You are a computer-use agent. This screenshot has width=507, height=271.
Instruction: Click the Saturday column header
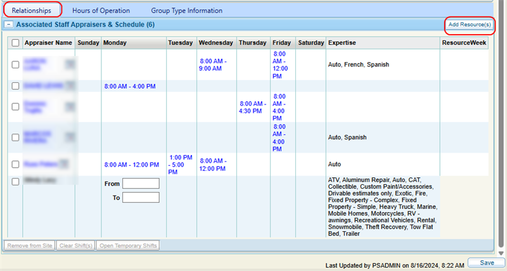coord(311,42)
